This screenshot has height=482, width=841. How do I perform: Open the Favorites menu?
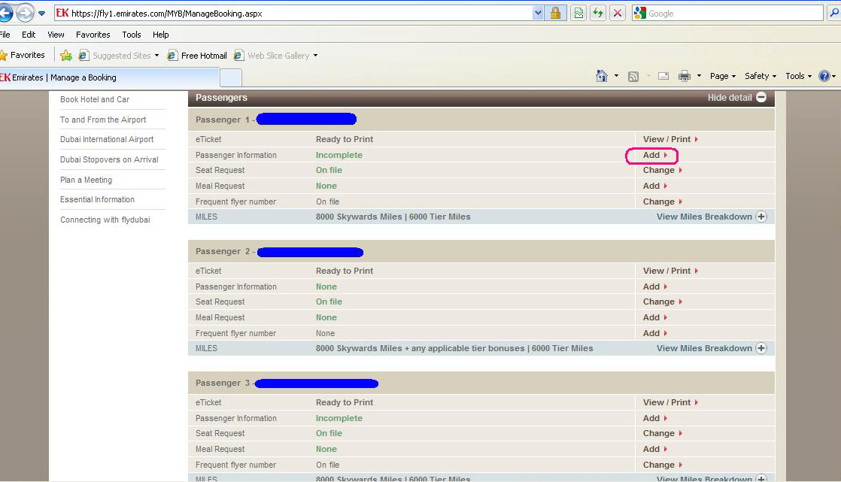[x=93, y=35]
